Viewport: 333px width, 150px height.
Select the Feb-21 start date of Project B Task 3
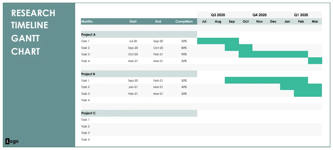click(x=133, y=93)
